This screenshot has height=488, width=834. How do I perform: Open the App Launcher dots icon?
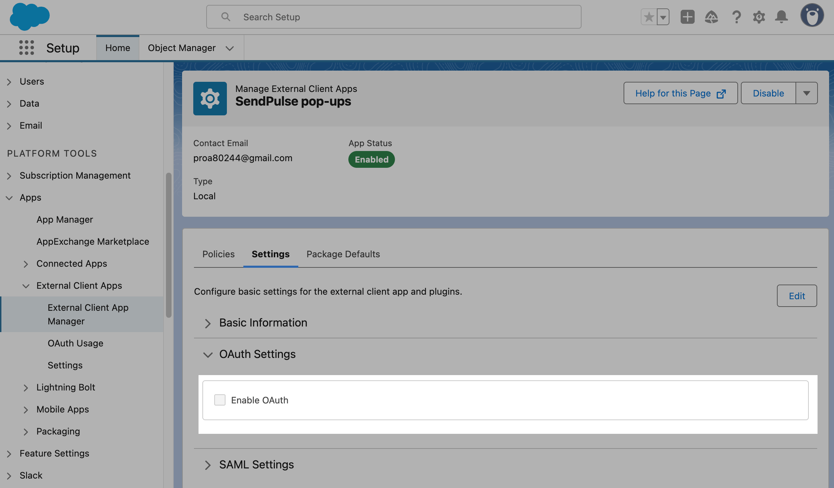coord(27,48)
